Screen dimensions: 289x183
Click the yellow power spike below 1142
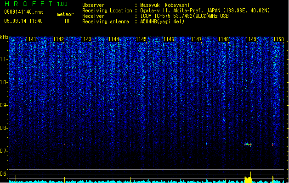click(64, 180)
